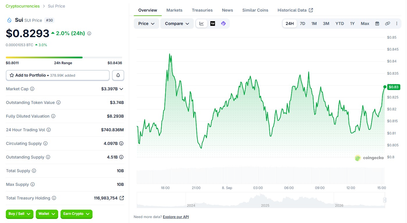Select the 1M time range

tap(314, 24)
